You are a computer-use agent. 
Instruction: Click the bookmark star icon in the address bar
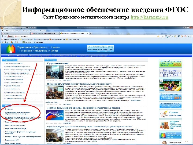[158, 36]
